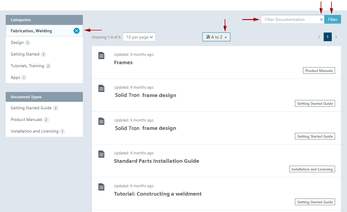Click the document icon beside Standard Parts Installation Guide

click(x=101, y=154)
